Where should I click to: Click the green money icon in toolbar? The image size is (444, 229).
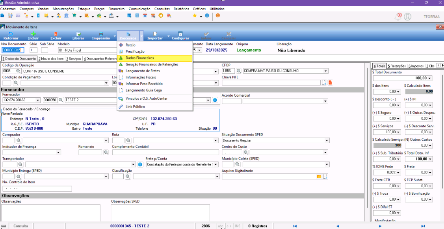(99, 16)
